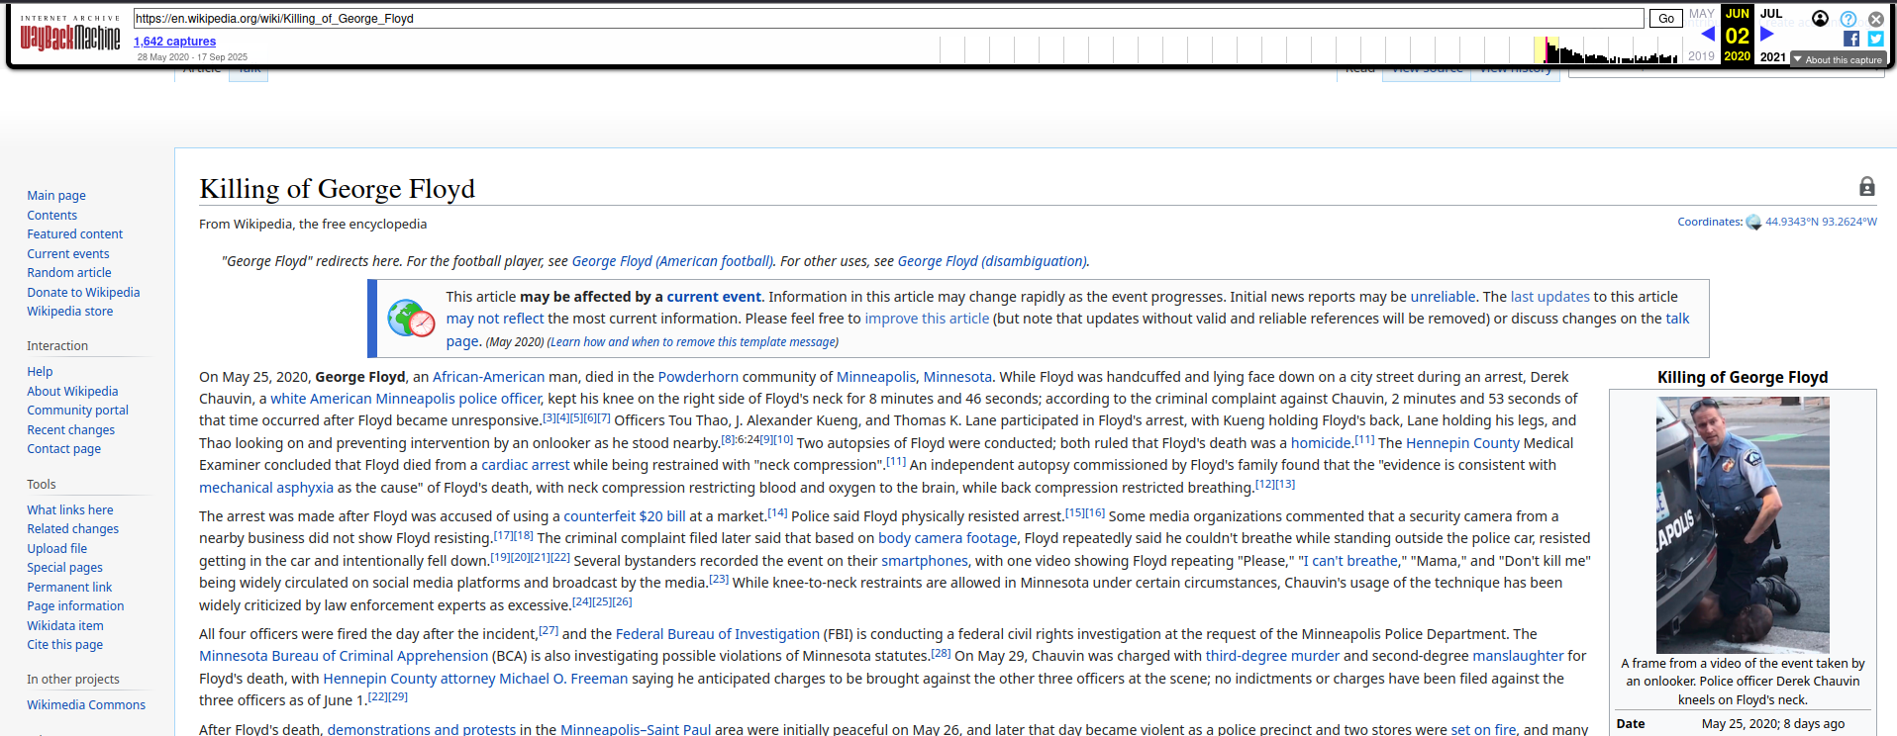
Task: Open the Wayback help question-mark icon
Action: click(1848, 19)
